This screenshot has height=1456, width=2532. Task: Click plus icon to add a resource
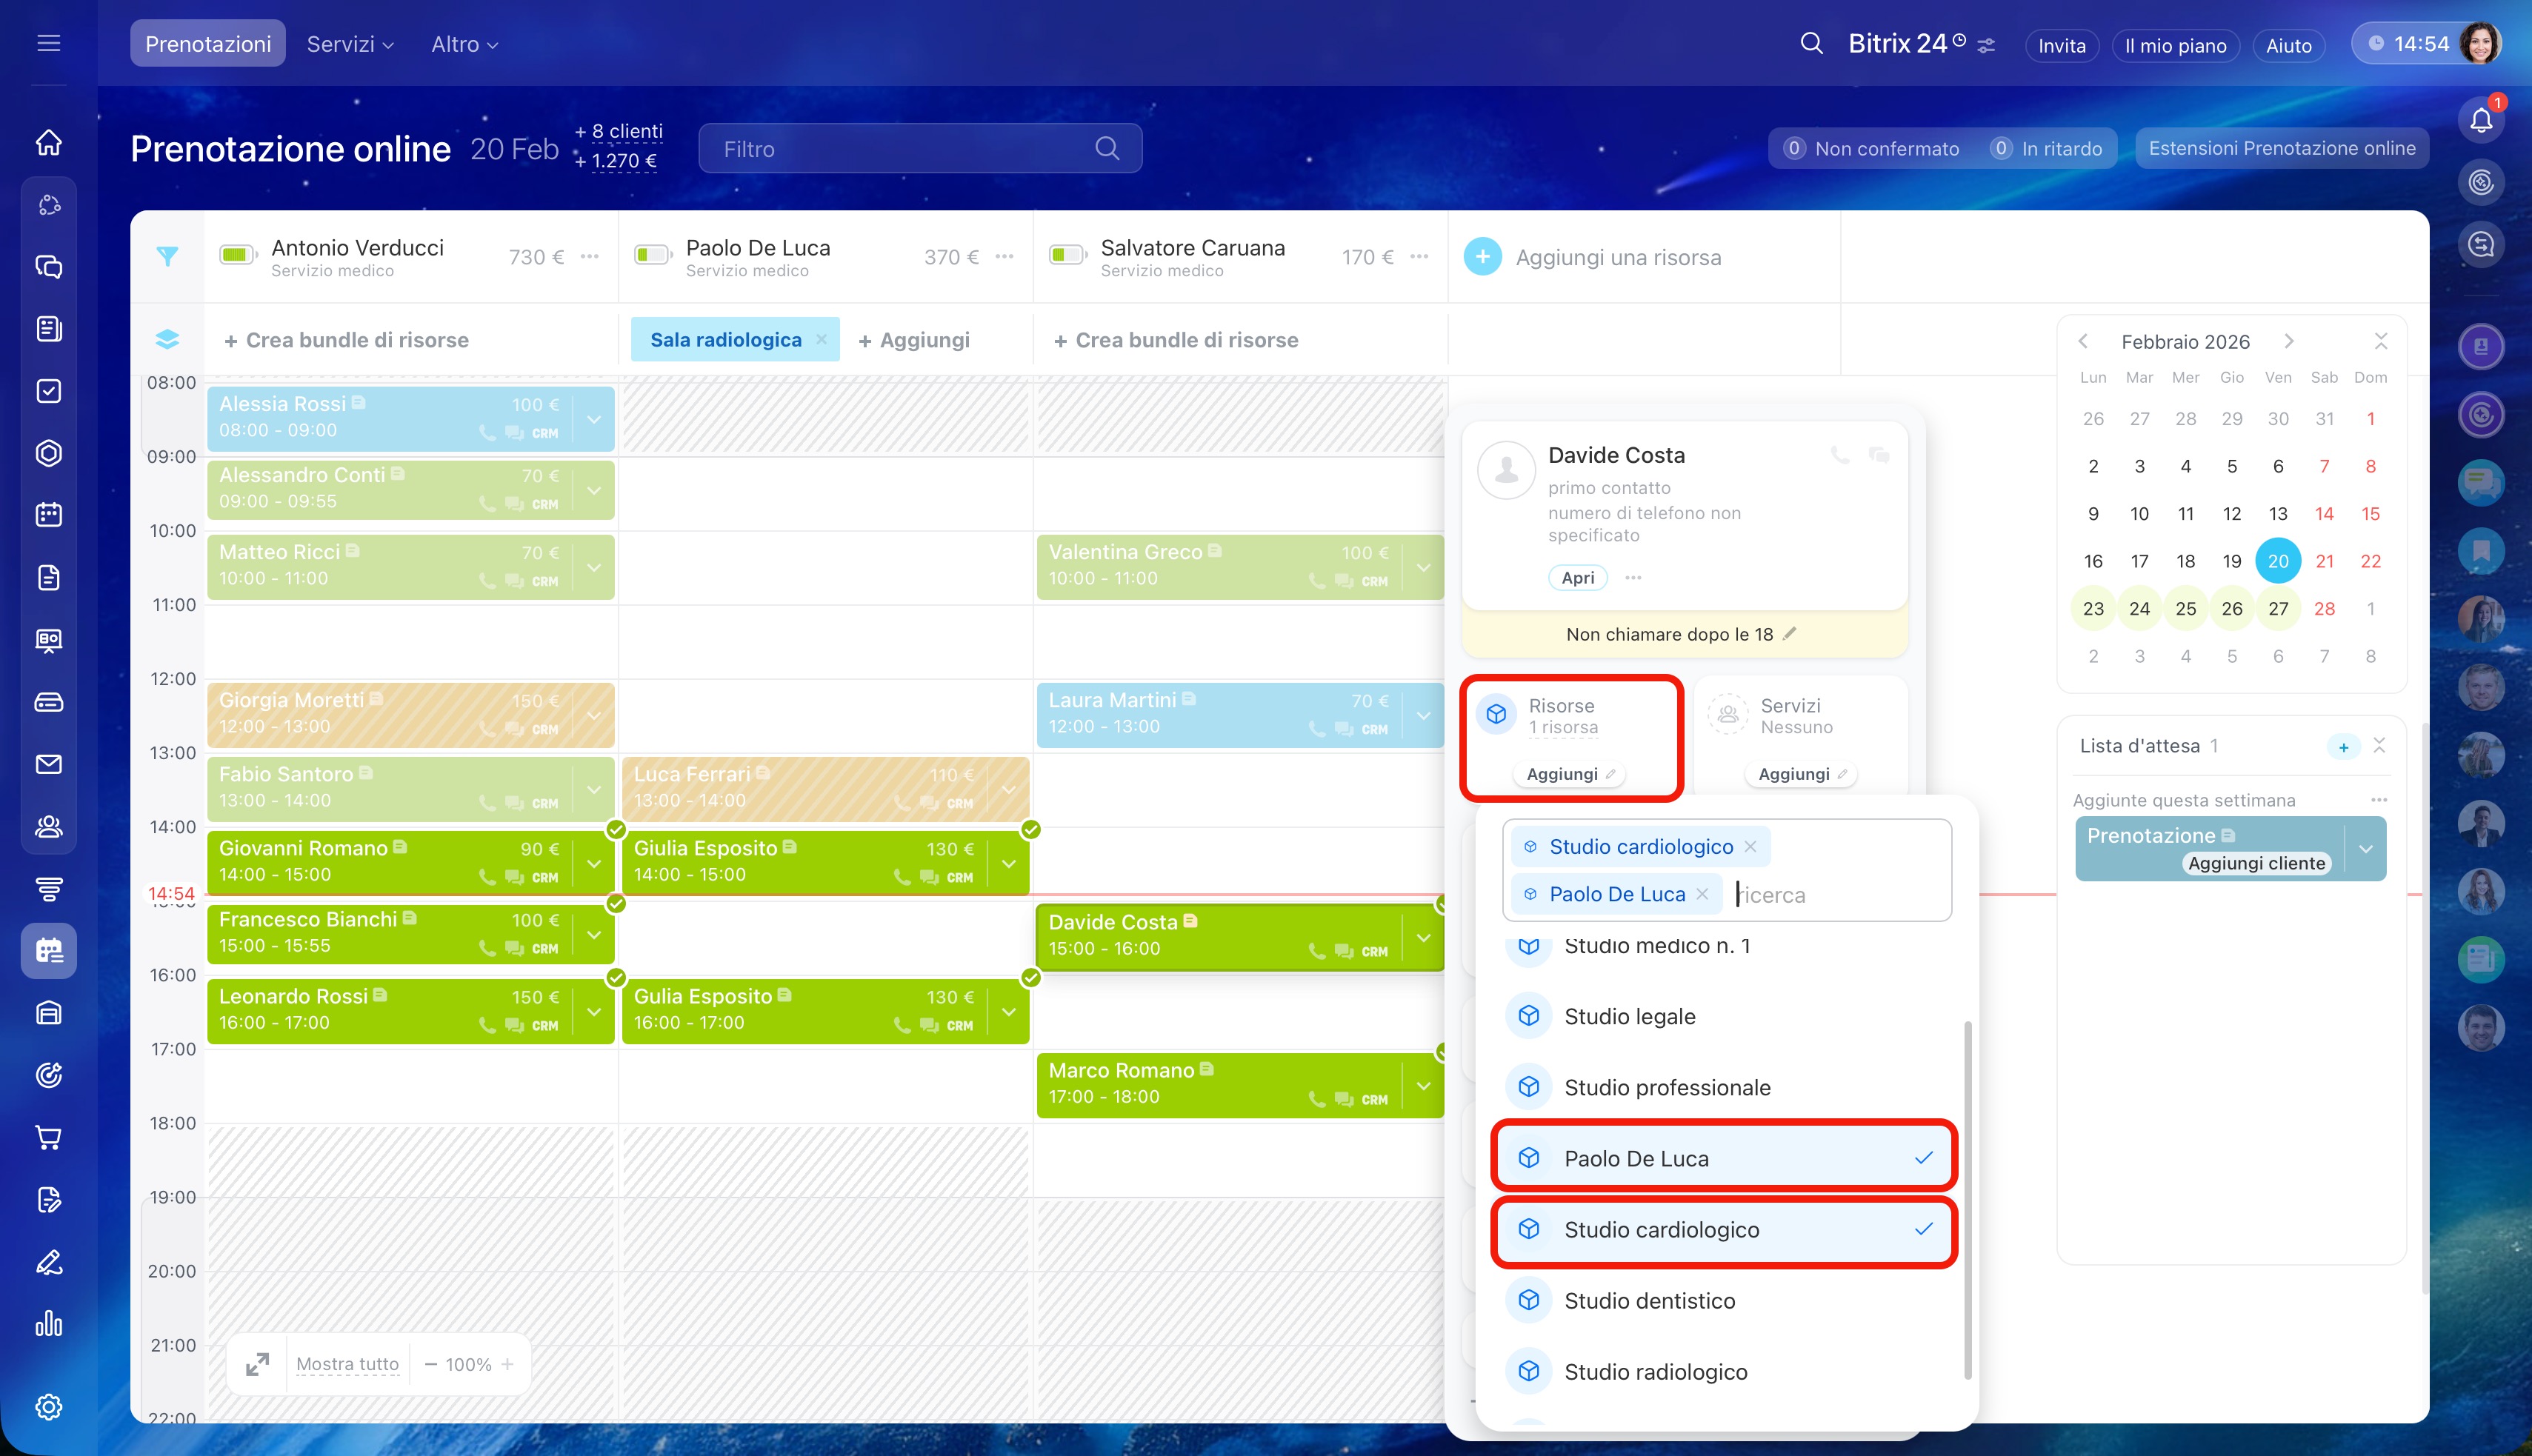1482,257
